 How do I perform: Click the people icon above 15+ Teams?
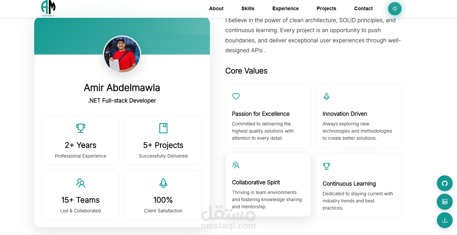81,183
